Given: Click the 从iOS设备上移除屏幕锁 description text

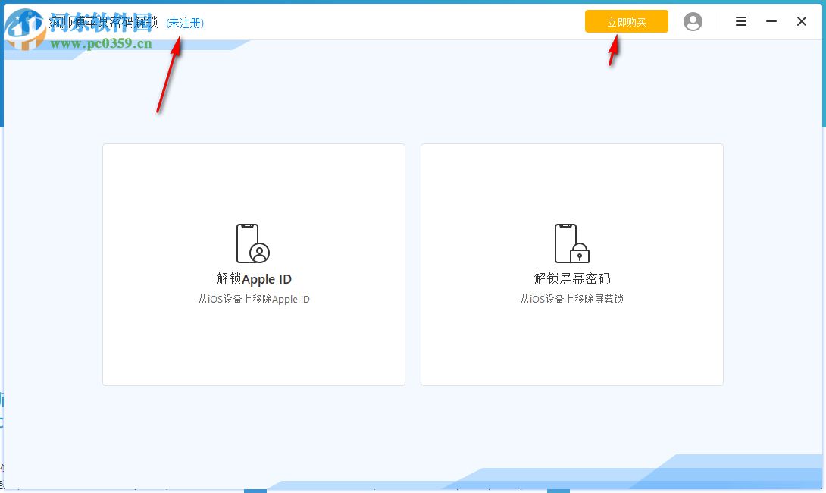Looking at the screenshot, I should (x=571, y=299).
